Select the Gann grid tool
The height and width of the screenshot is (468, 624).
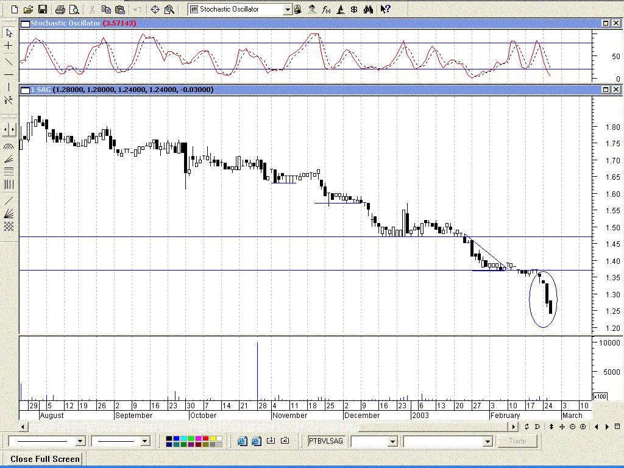(9, 227)
